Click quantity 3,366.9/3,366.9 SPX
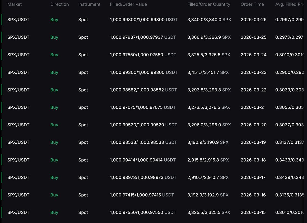This screenshot has width=307, height=223. (x=209, y=37)
